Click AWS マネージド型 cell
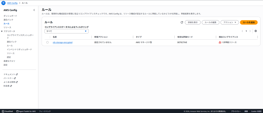 [x=144, y=42]
